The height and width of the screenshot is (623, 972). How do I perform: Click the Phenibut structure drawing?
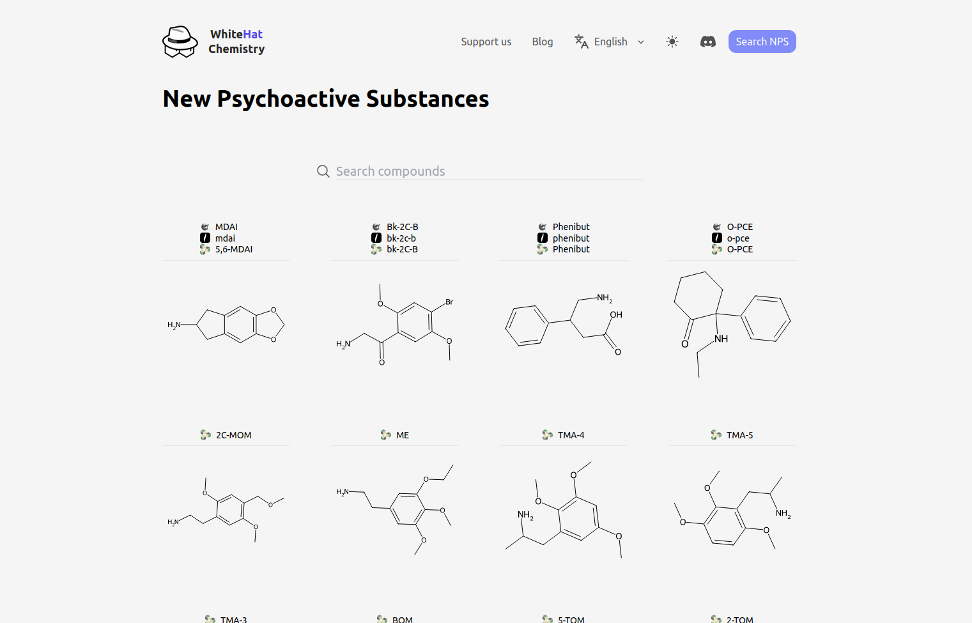(562, 326)
